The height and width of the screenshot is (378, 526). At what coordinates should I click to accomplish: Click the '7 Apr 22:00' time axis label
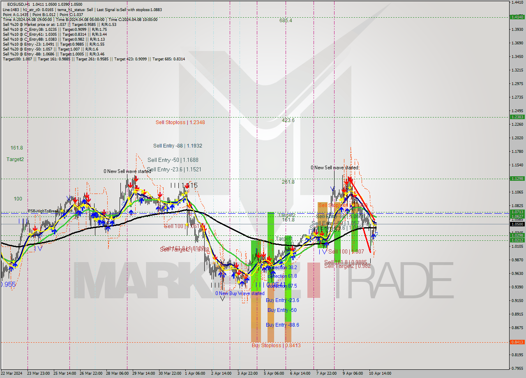(325, 373)
